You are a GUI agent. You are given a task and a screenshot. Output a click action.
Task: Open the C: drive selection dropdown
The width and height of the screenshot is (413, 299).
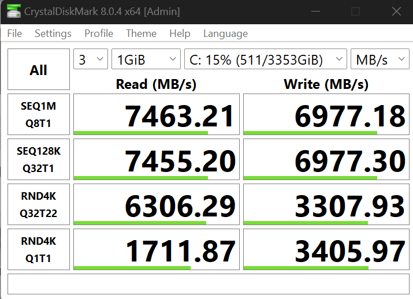[265, 59]
